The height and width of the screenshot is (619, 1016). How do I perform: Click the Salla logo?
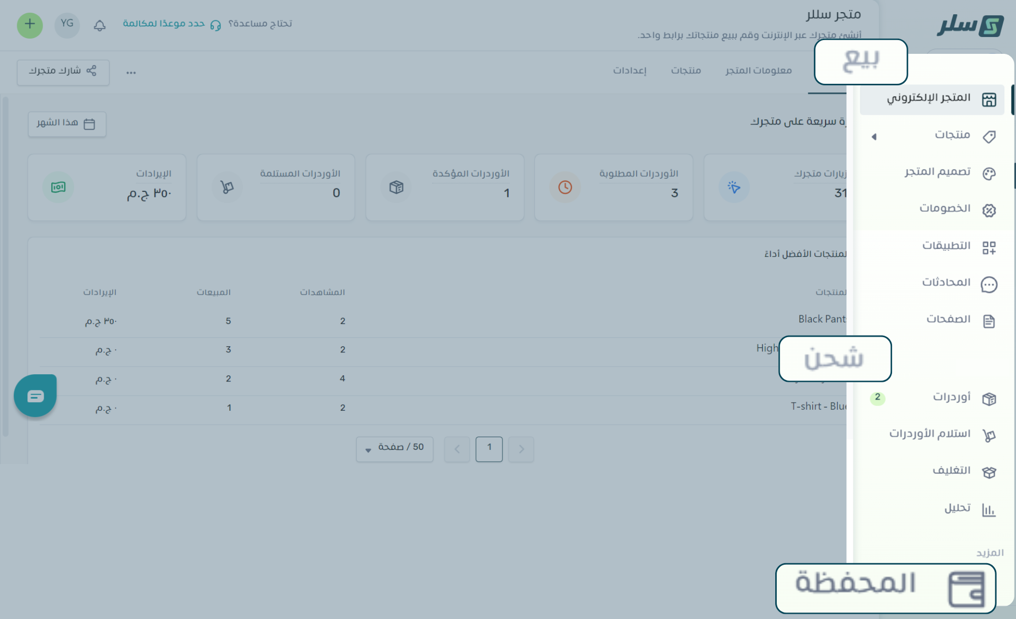[x=970, y=25]
